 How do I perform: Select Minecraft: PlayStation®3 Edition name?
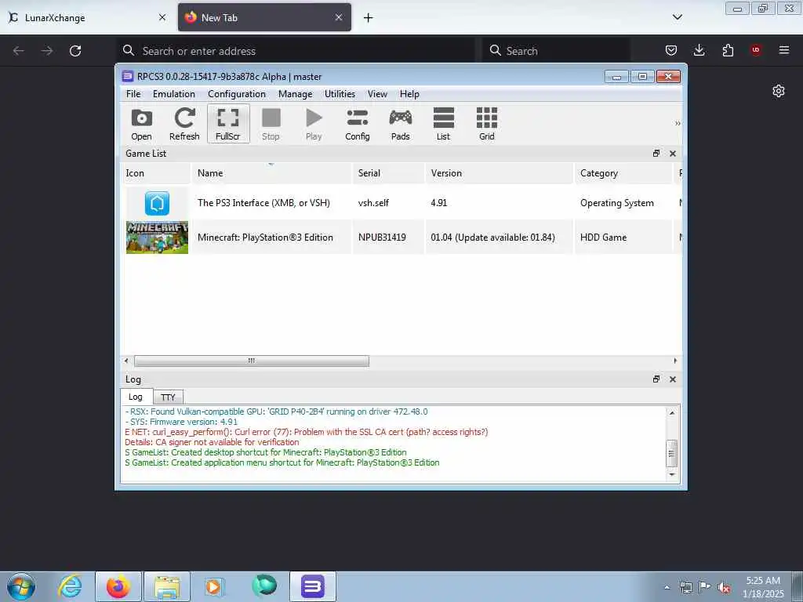click(x=265, y=238)
